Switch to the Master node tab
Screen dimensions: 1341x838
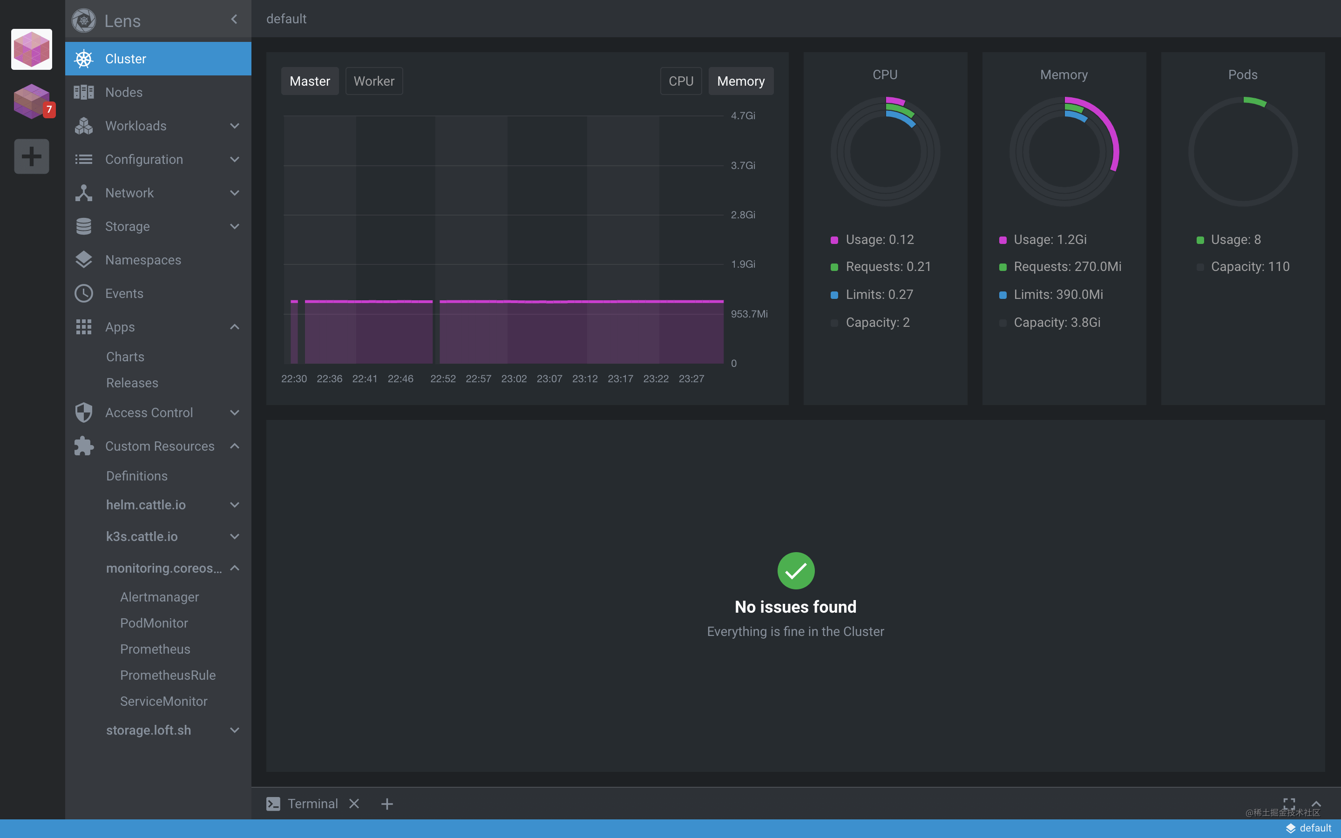(x=309, y=81)
